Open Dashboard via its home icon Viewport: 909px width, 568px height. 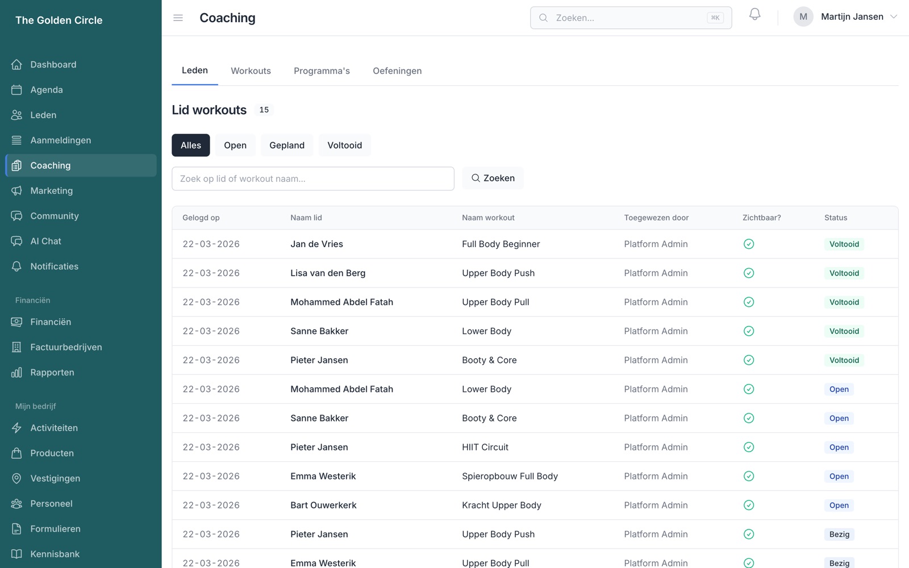point(16,65)
